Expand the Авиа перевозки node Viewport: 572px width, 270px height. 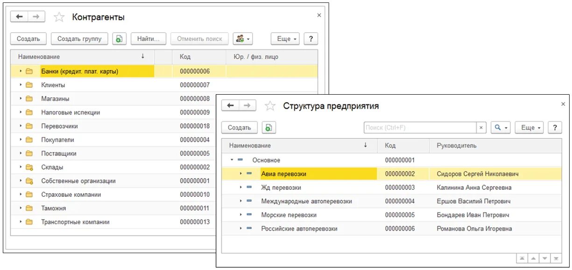(x=240, y=173)
